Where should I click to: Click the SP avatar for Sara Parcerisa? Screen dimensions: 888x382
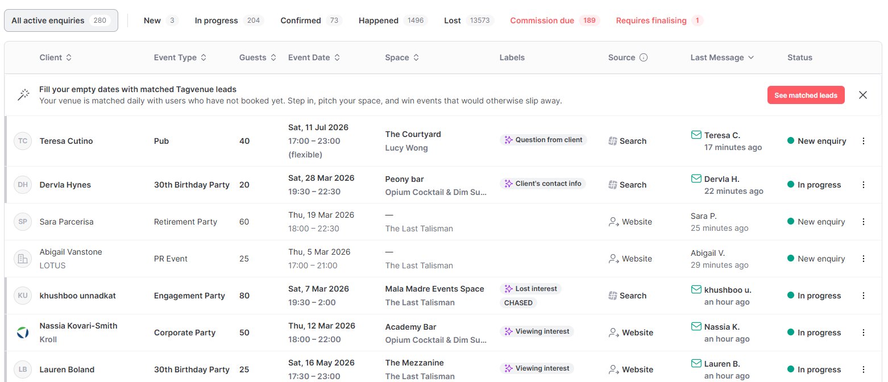[x=23, y=222]
